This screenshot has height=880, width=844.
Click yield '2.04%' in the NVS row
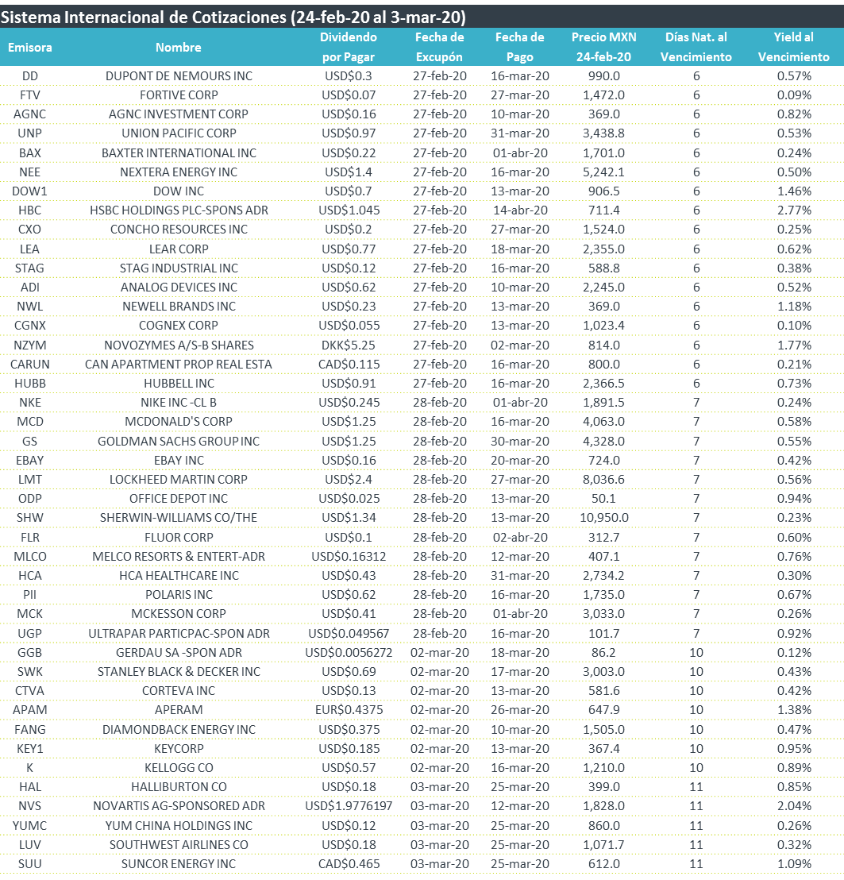point(794,806)
